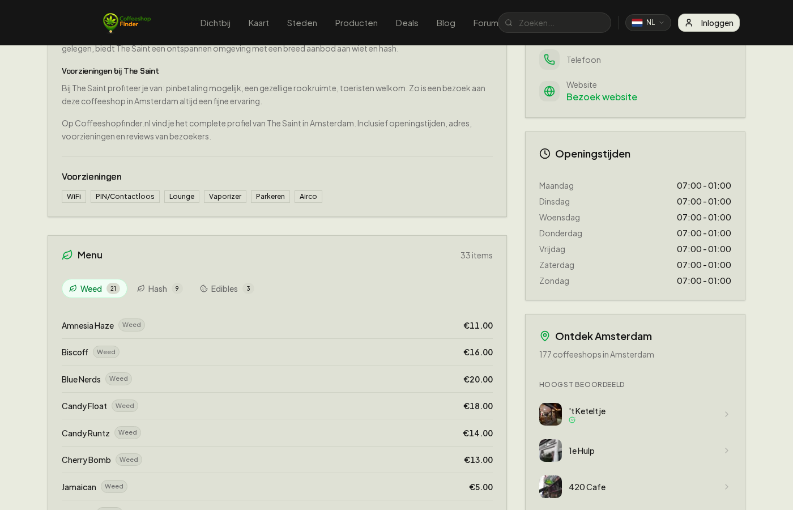This screenshot has height=510, width=793.
Task: Open the Steden navigation link
Action: click(x=302, y=23)
